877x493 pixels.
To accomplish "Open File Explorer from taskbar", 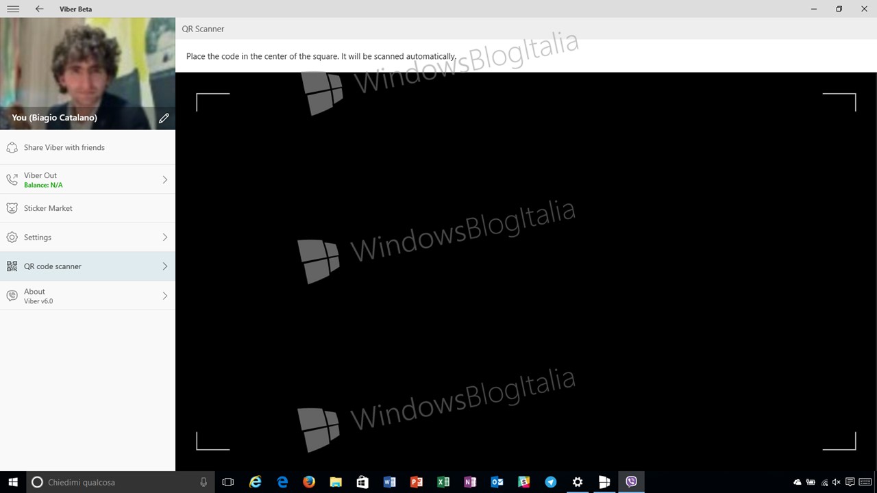I will coord(336,482).
